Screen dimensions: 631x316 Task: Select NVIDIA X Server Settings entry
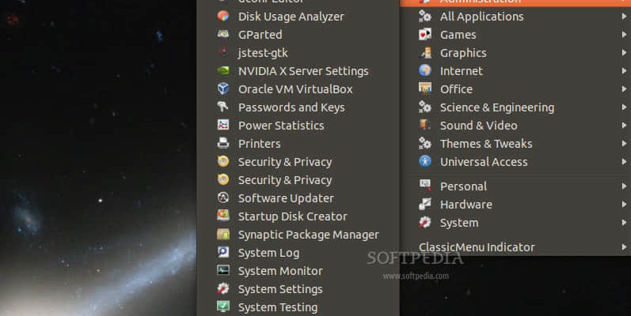click(x=298, y=71)
